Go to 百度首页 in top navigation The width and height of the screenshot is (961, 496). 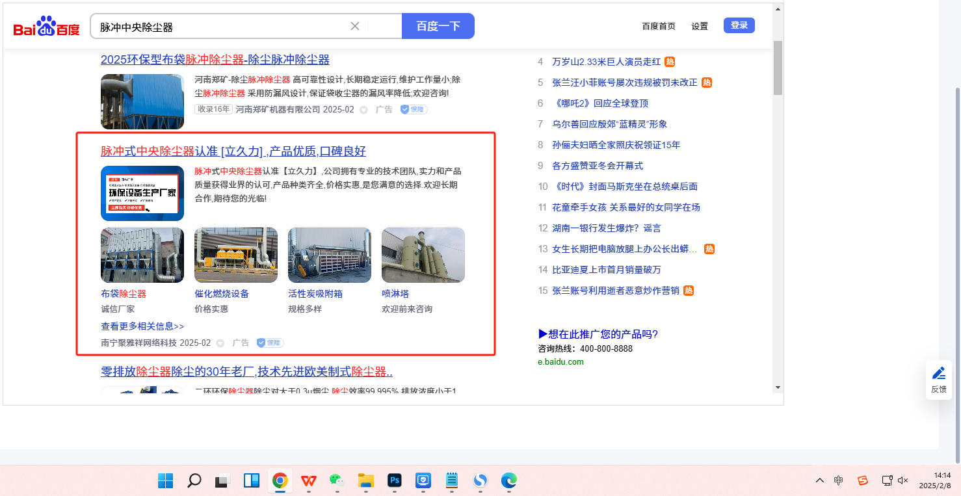[659, 26]
